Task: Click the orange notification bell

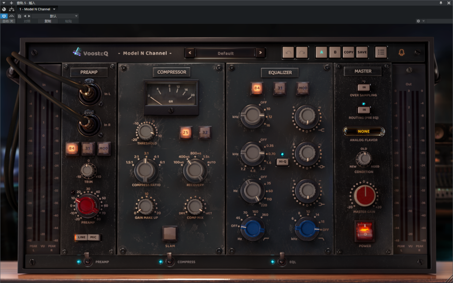Action: coord(402,52)
